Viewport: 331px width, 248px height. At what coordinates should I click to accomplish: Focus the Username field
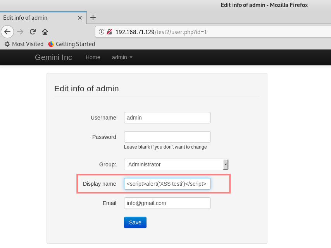point(167,118)
